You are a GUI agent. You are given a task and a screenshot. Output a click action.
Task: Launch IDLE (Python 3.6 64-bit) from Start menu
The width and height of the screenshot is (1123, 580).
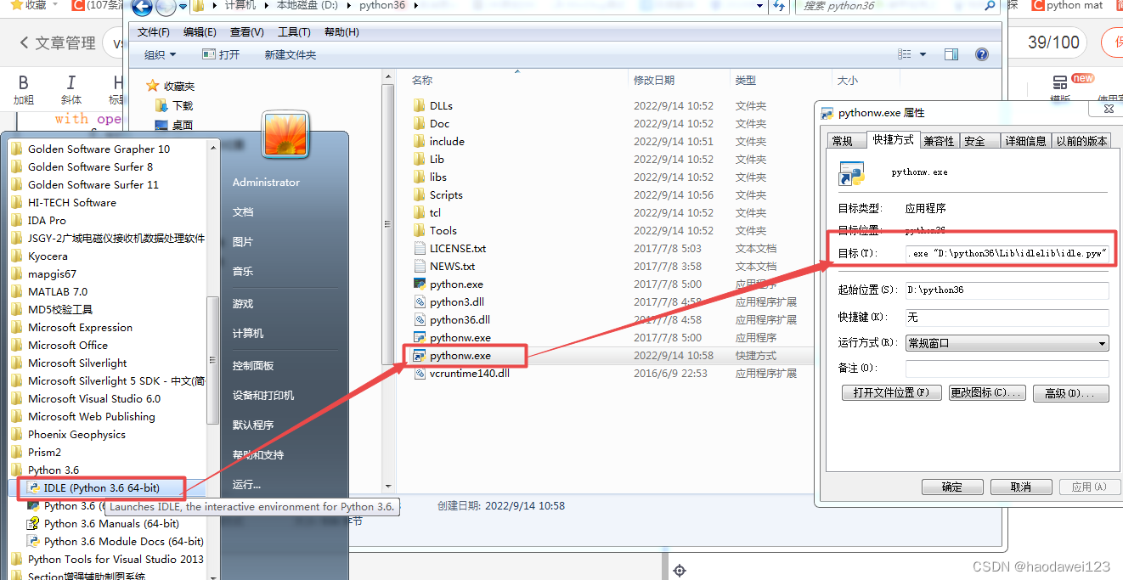(102, 488)
